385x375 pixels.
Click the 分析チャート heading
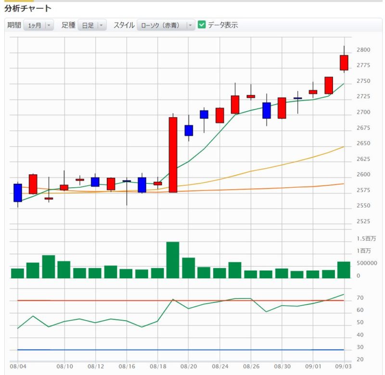28,8
